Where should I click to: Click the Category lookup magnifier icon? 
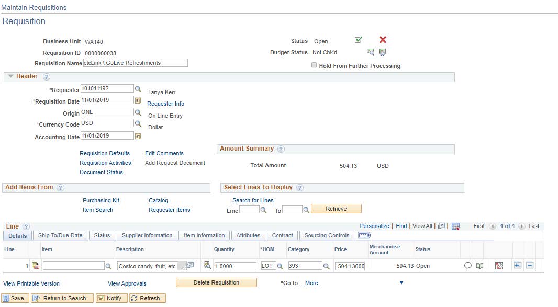click(327, 266)
